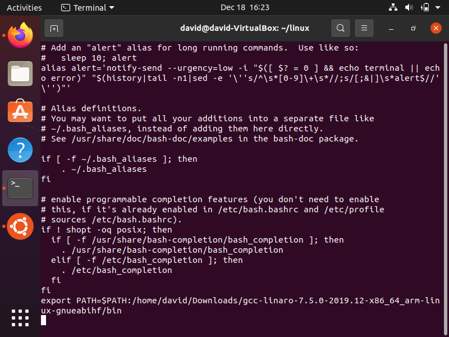Expand the system status menu arrow
This screenshot has width=449, height=337.
(438, 8)
